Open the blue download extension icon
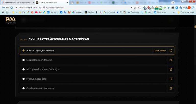The height and width of the screenshot is (104, 196). click(x=177, y=8)
